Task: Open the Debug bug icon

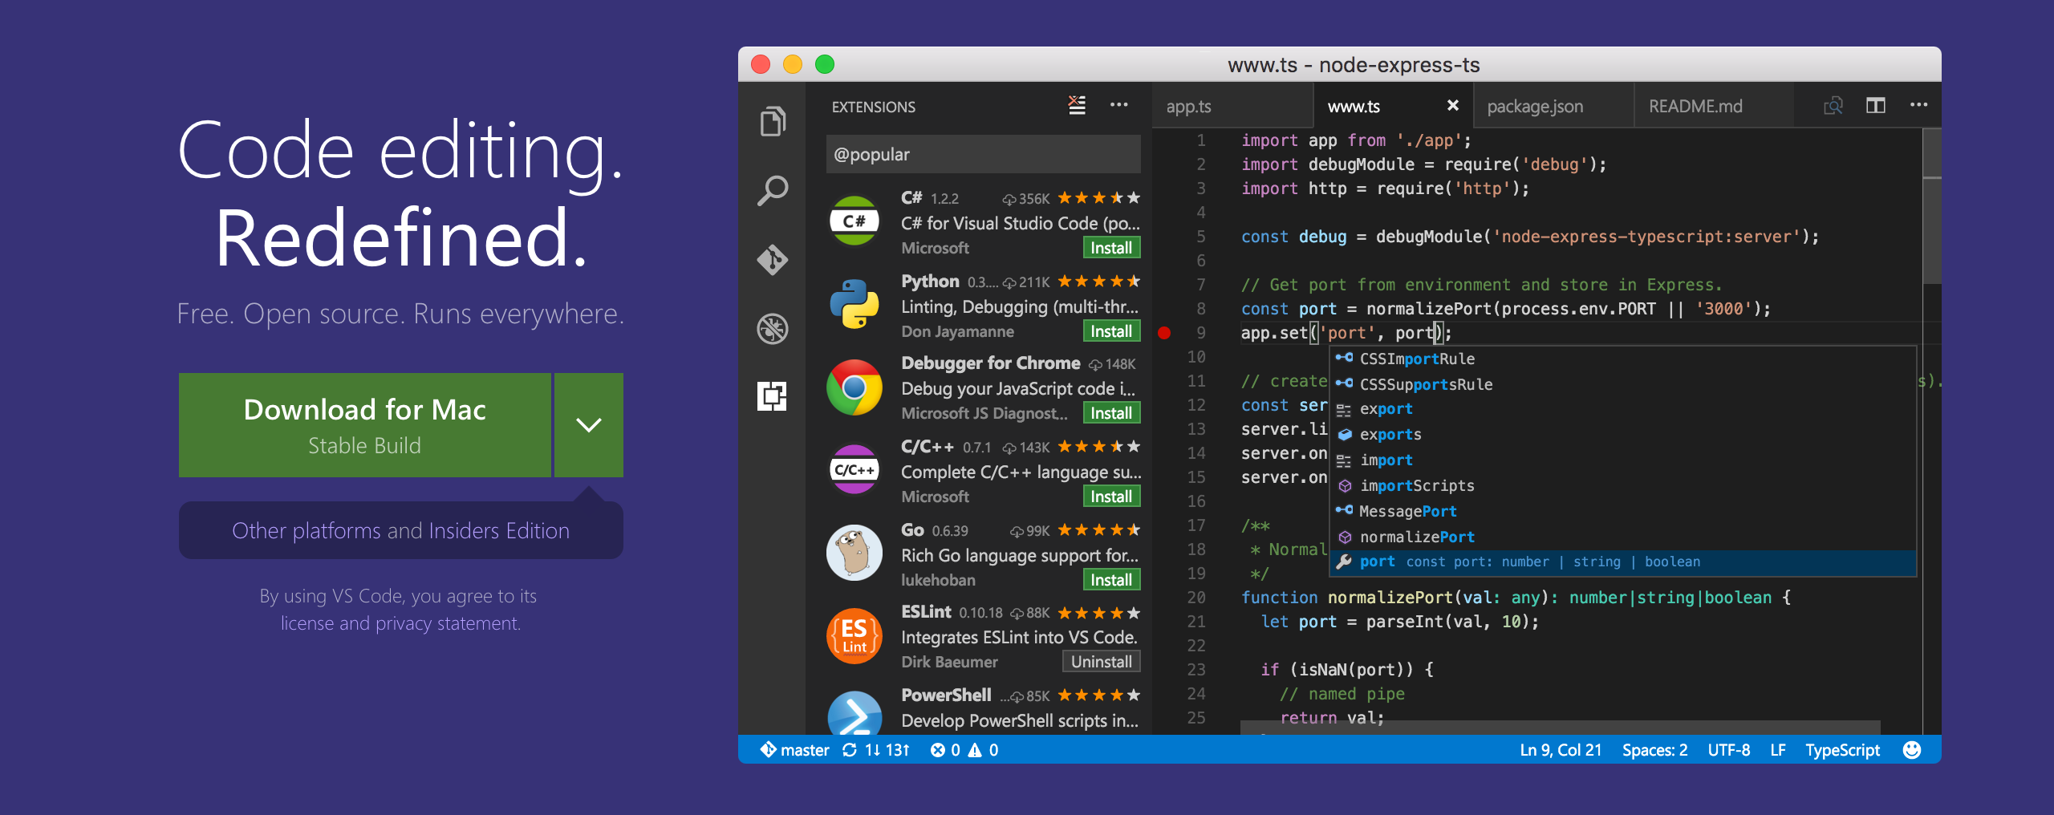Action: pyautogui.click(x=773, y=329)
